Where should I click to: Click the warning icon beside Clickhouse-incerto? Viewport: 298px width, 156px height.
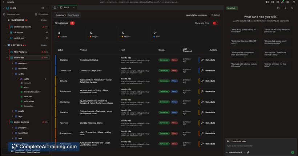[x=44, y=27]
